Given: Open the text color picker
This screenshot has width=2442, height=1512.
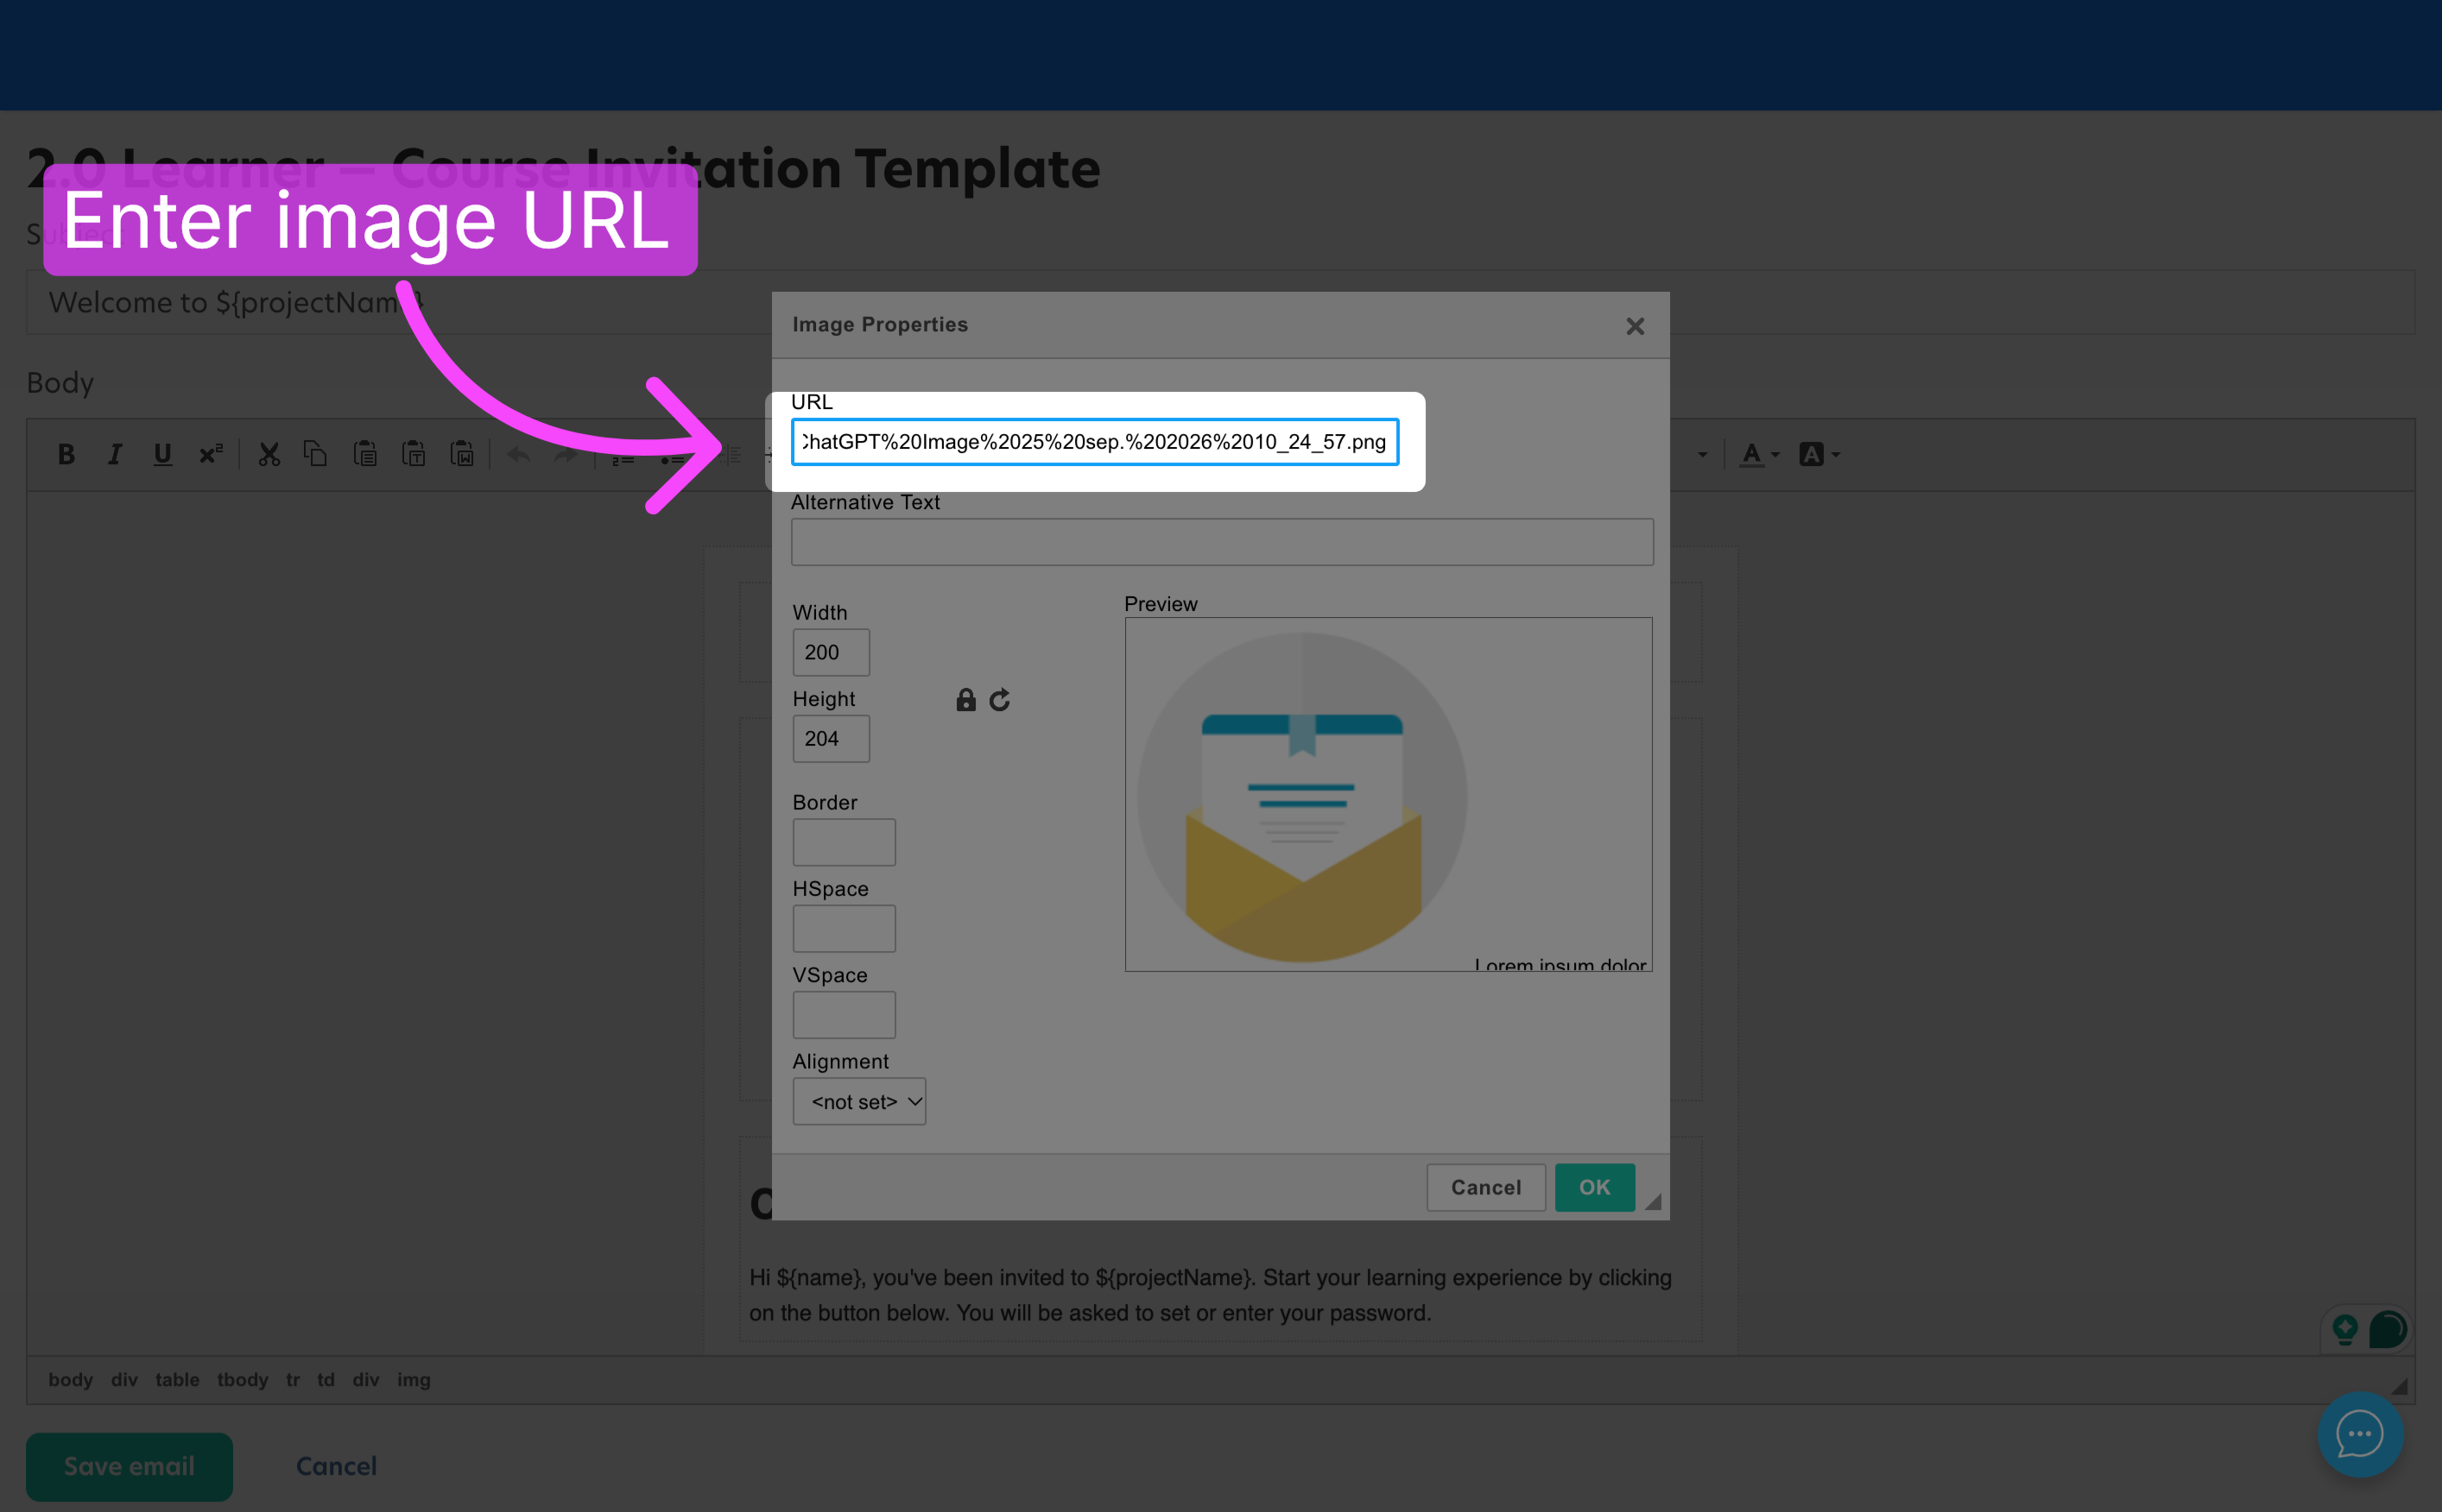Looking at the screenshot, I should [x=1760, y=455].
